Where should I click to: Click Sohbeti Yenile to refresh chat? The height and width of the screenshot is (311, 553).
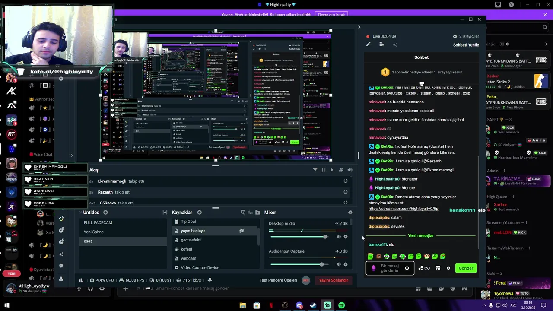coord(466,45)
